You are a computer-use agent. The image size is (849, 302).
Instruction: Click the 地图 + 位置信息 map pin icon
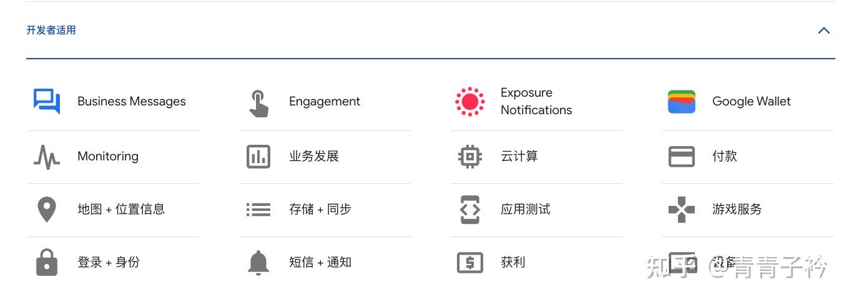(x=47, y=210)
